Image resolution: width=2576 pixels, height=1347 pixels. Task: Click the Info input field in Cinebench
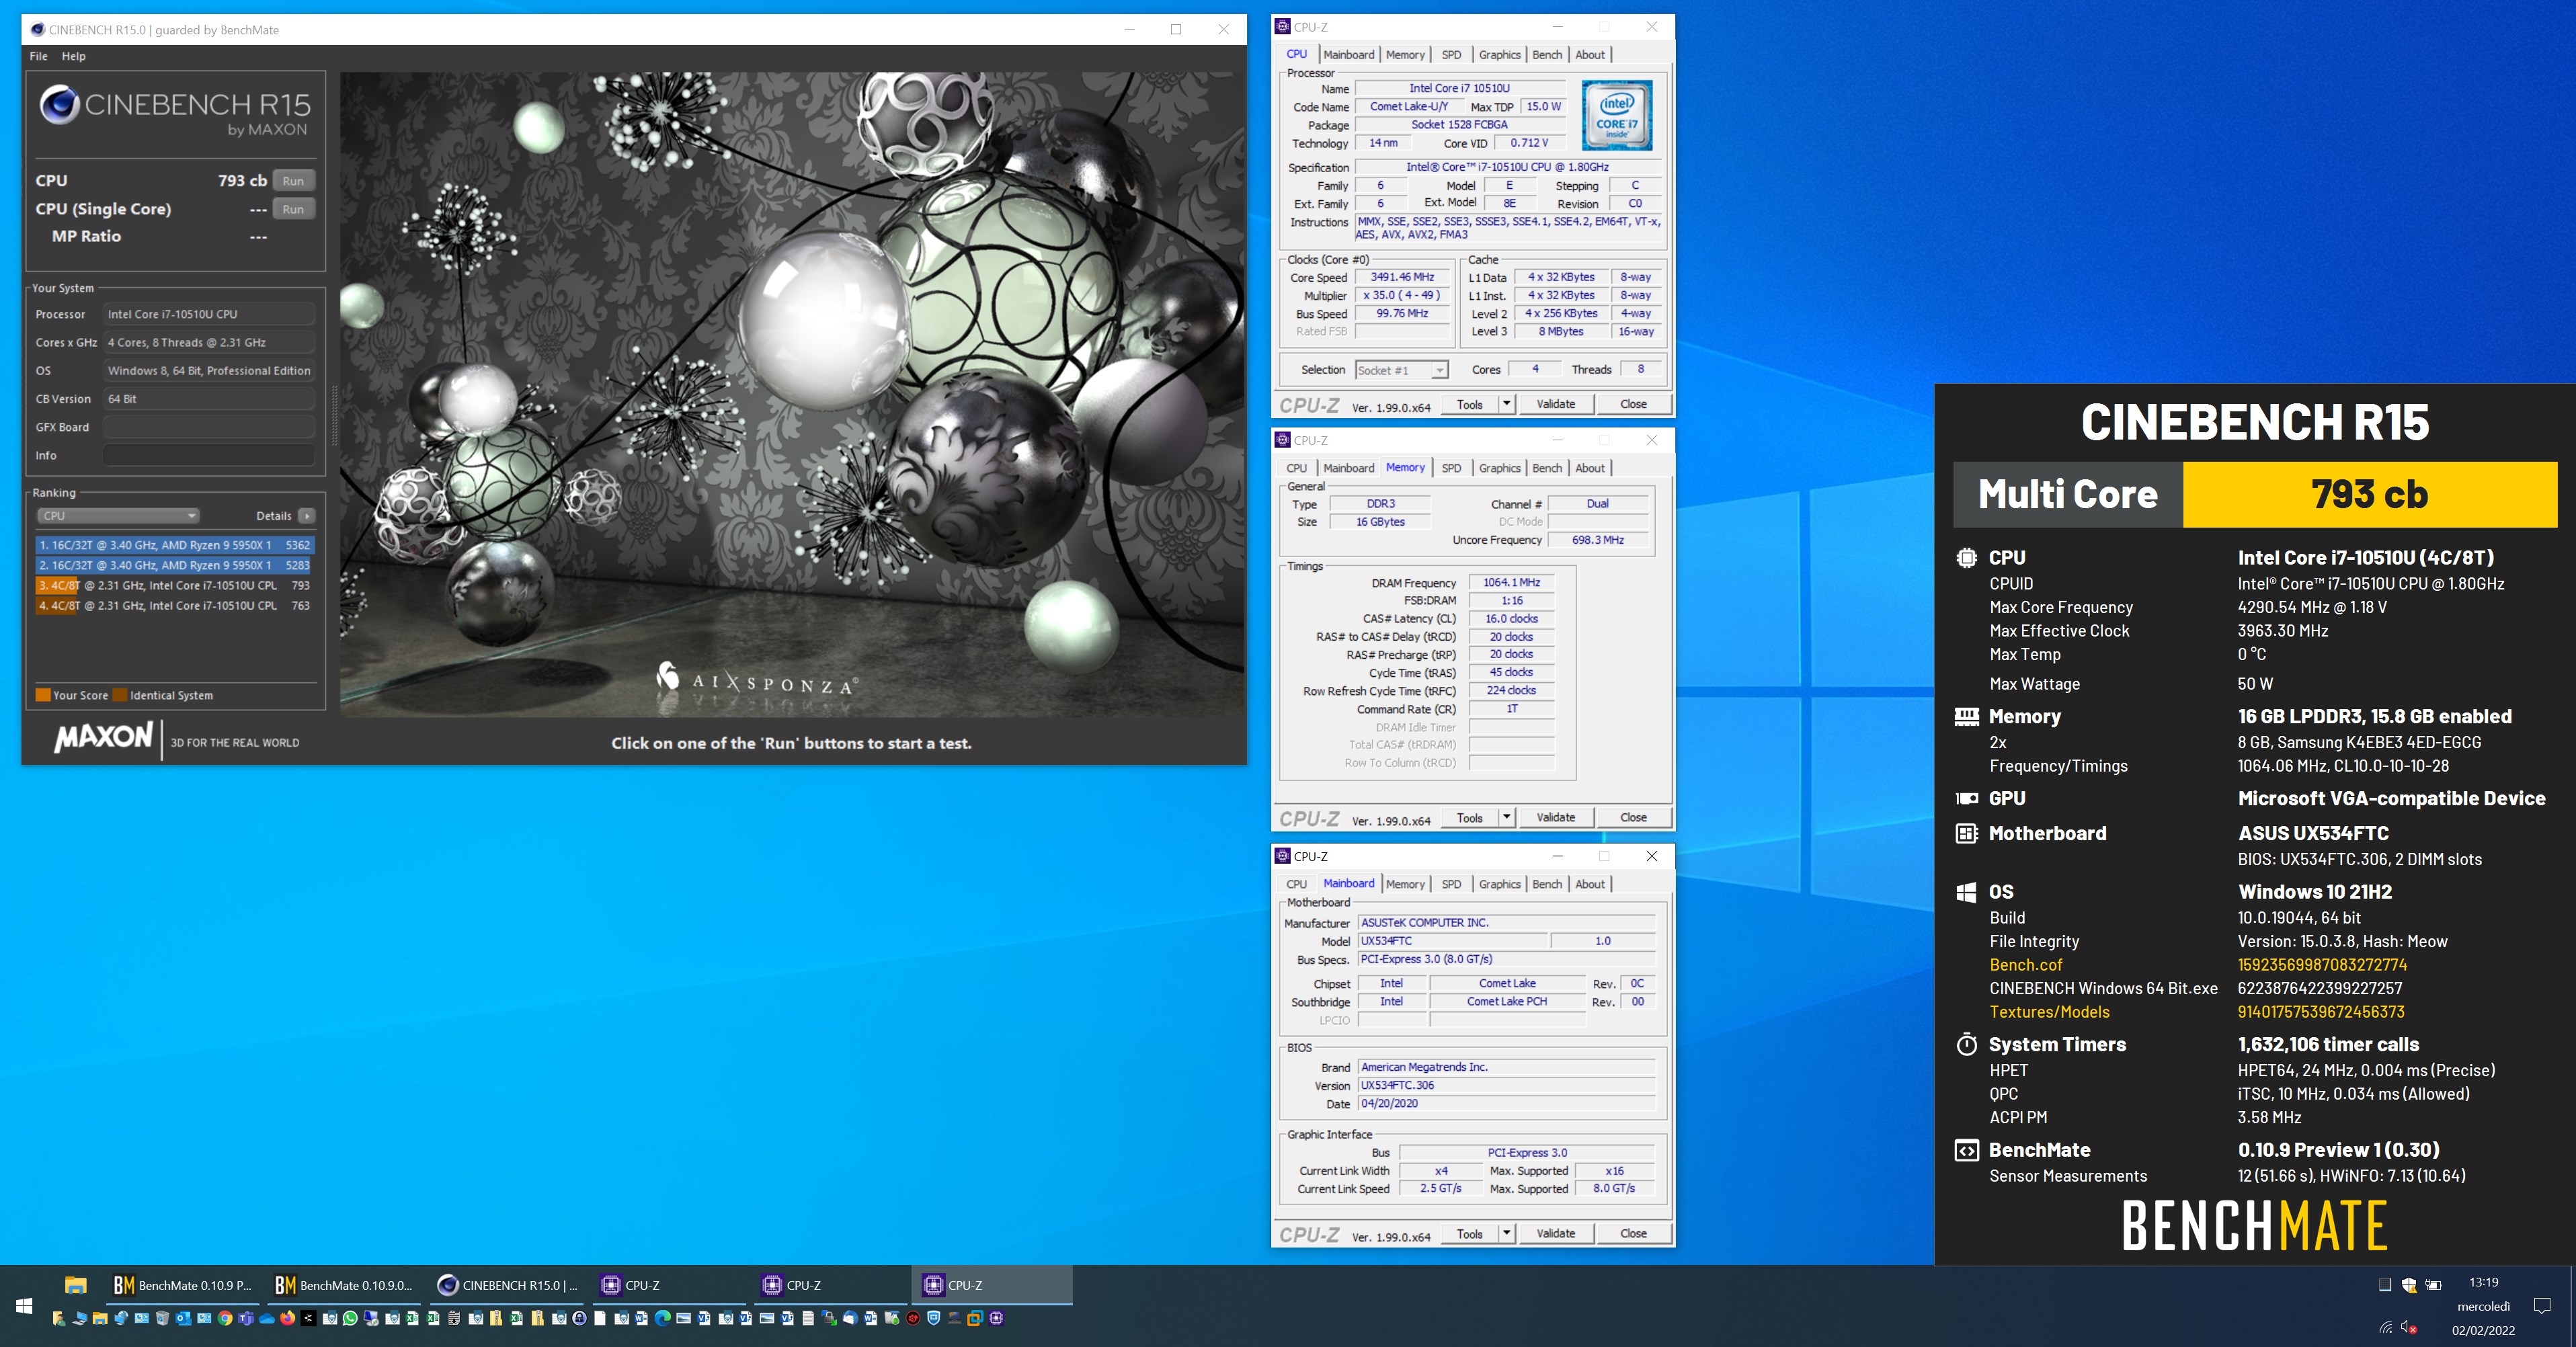click(209, 455)
